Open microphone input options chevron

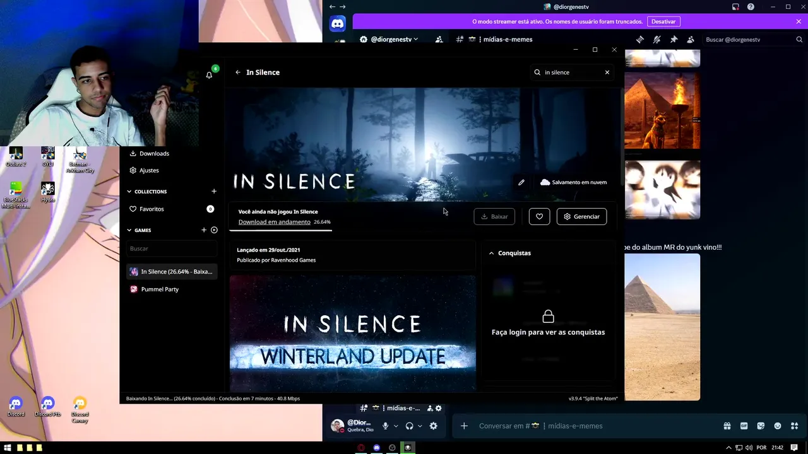(396, 426)
